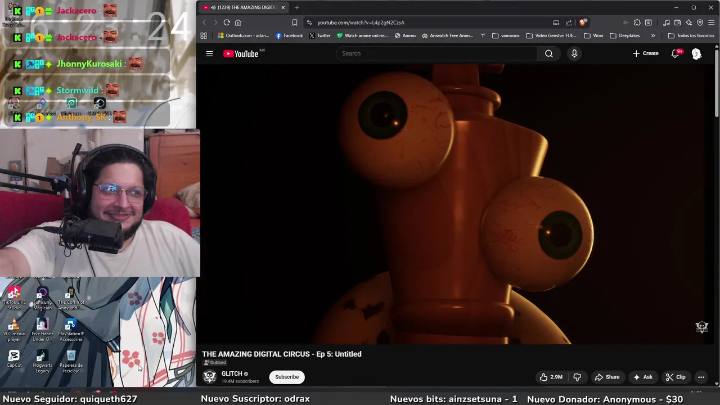Open the YouTube hamburger guide menu
720x405 pixels.
pos(209,53)
